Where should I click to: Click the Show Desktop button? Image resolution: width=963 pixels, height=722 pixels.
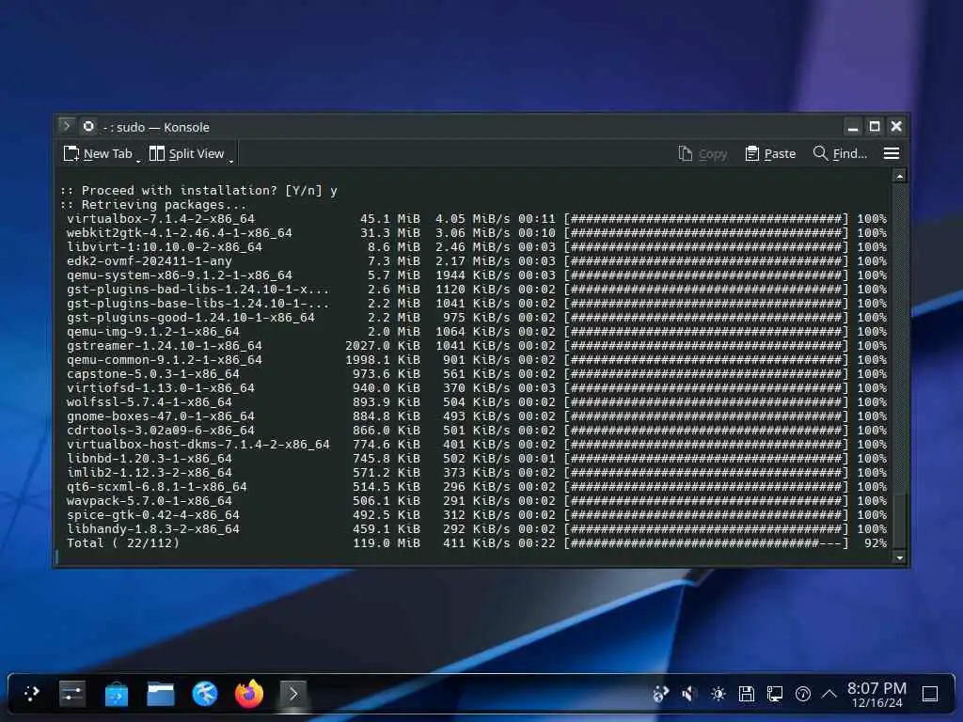click(930, 694)
